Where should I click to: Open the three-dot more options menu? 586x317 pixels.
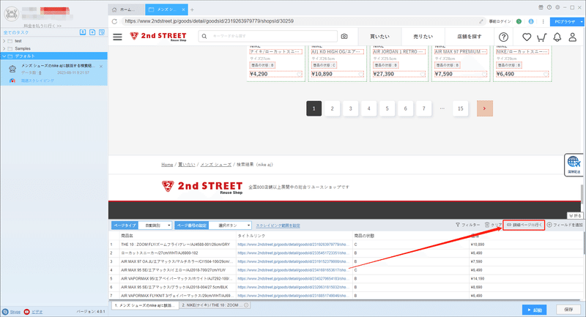(x=543, y=21)
